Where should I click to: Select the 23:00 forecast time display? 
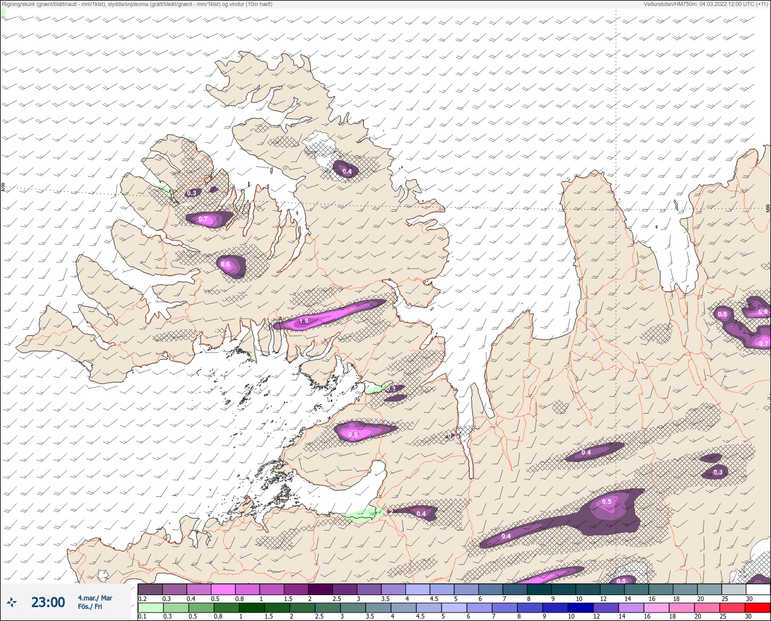(48, 602)
